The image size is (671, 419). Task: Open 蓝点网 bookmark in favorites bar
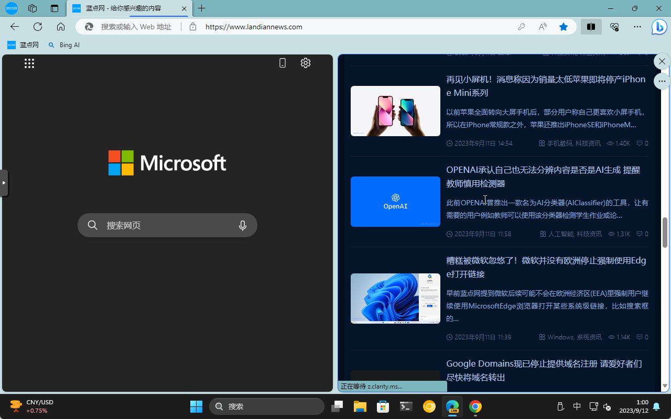click(23, 45)
